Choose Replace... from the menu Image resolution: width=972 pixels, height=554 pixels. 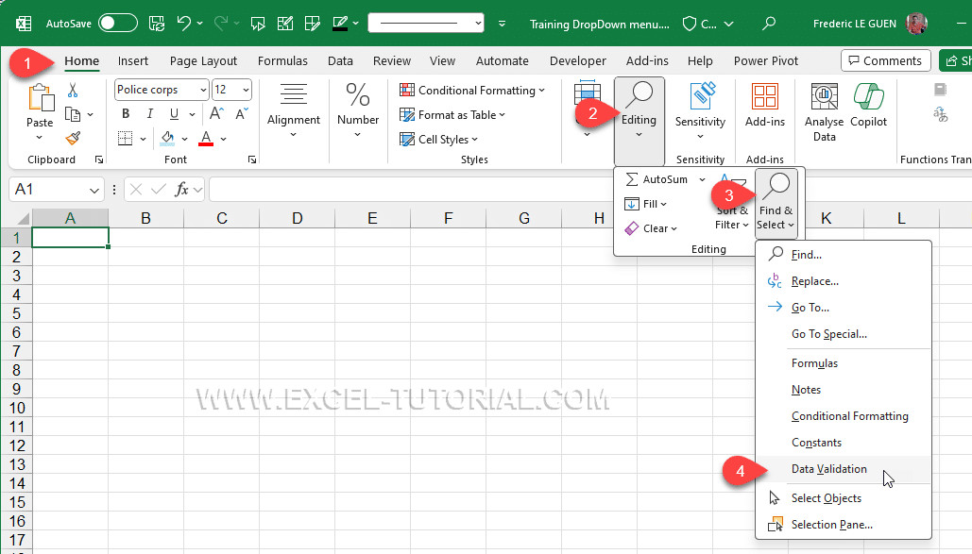843,281
